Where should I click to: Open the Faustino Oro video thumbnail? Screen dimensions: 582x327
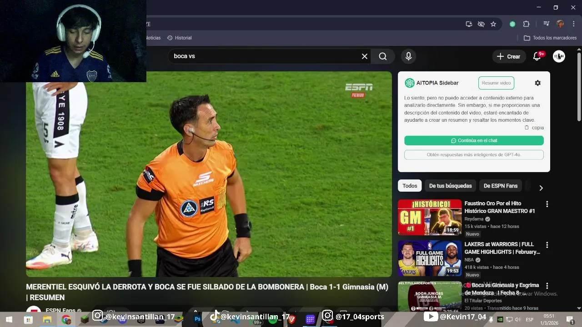[430, 218]
